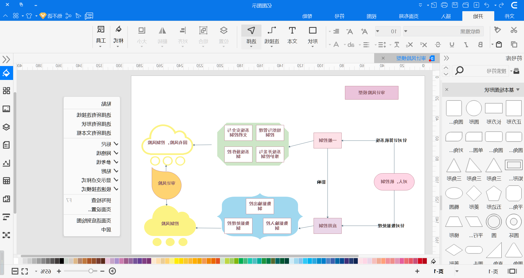This screenshot has width=524, height=278.
Task: Click the add page plus button
Action: click(417, 271)
